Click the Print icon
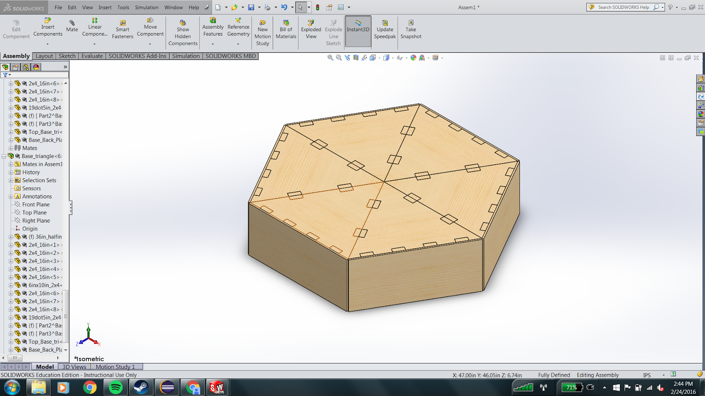The width and height of the screenshot is (705, 396). pos(267,7)
